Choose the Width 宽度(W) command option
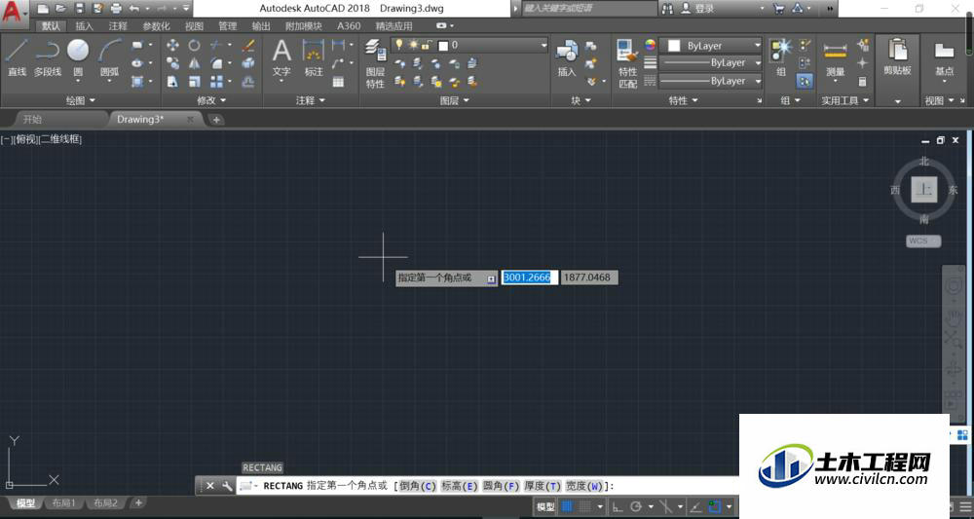 coord(583,486)
